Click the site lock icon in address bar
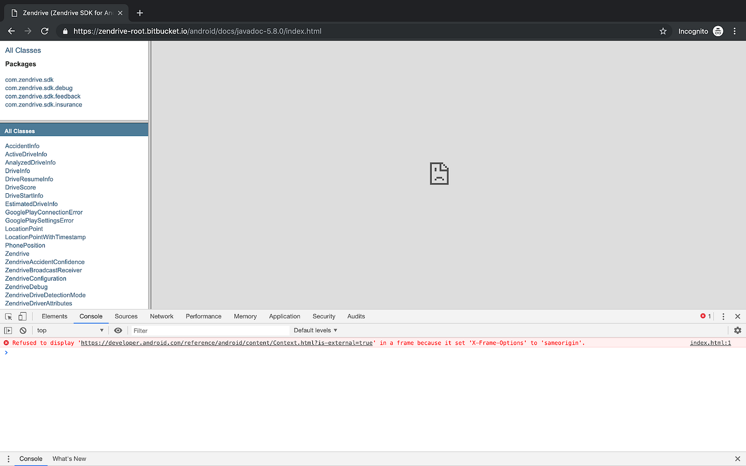This screenshot has height=466, width=746. tap(65, 31)
